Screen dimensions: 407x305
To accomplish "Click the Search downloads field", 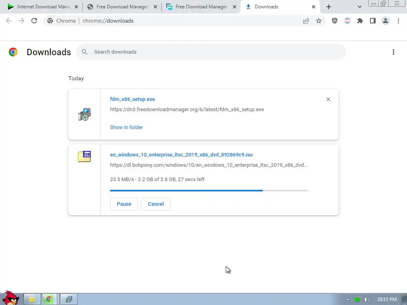I will (211, 52).
